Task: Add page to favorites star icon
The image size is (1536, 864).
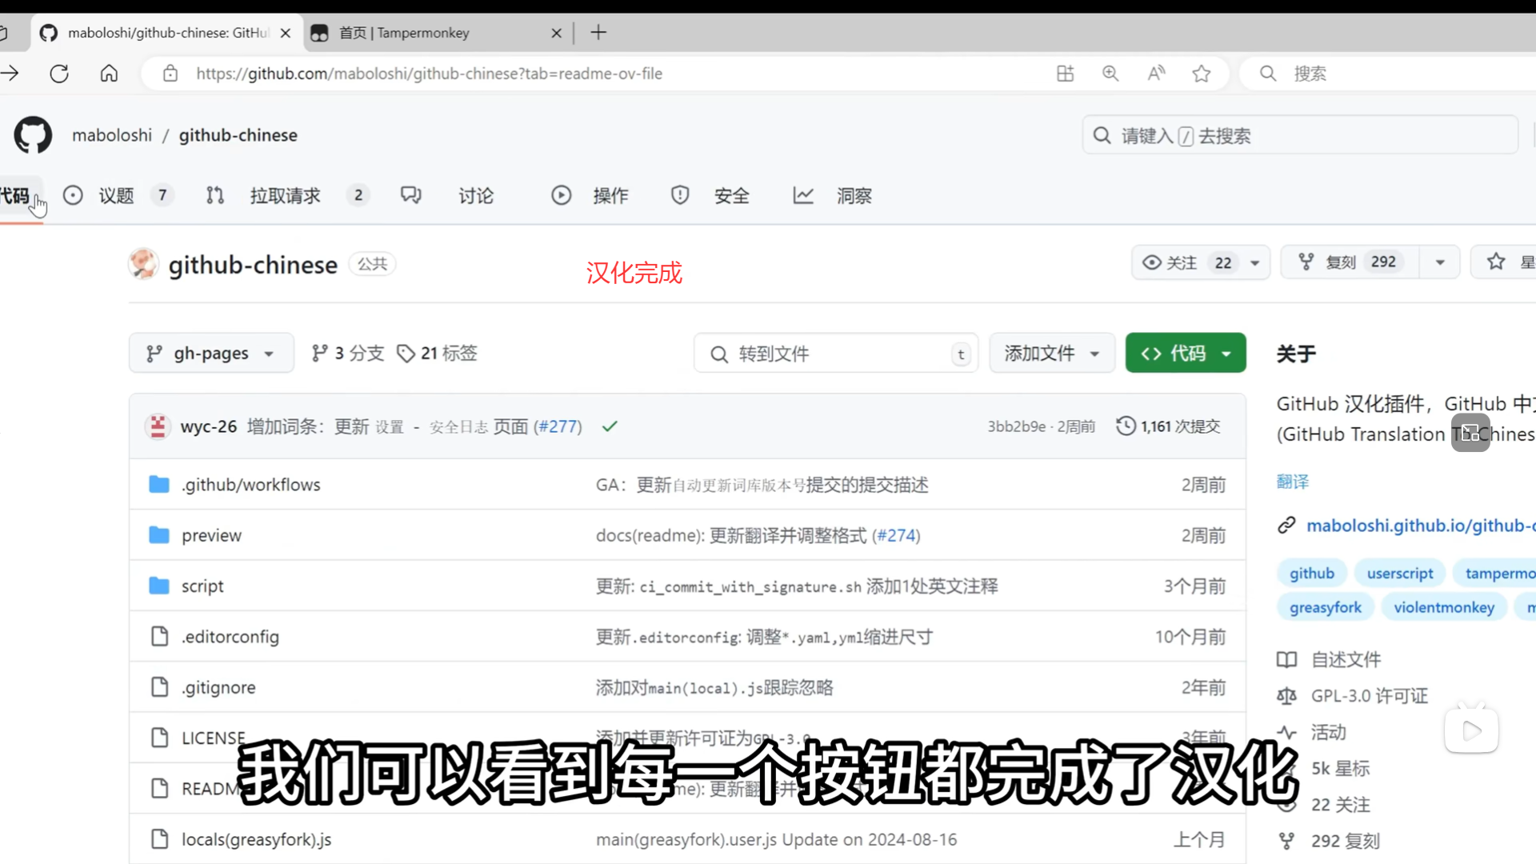Action: tap(1201, 74)
